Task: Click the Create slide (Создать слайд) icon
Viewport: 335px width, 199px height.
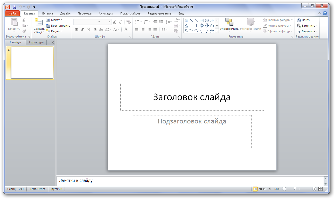Action: pos(39,22)
